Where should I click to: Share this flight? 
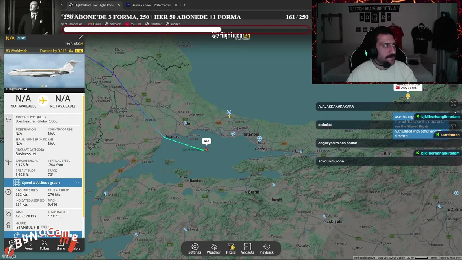[x=61, y=245]
